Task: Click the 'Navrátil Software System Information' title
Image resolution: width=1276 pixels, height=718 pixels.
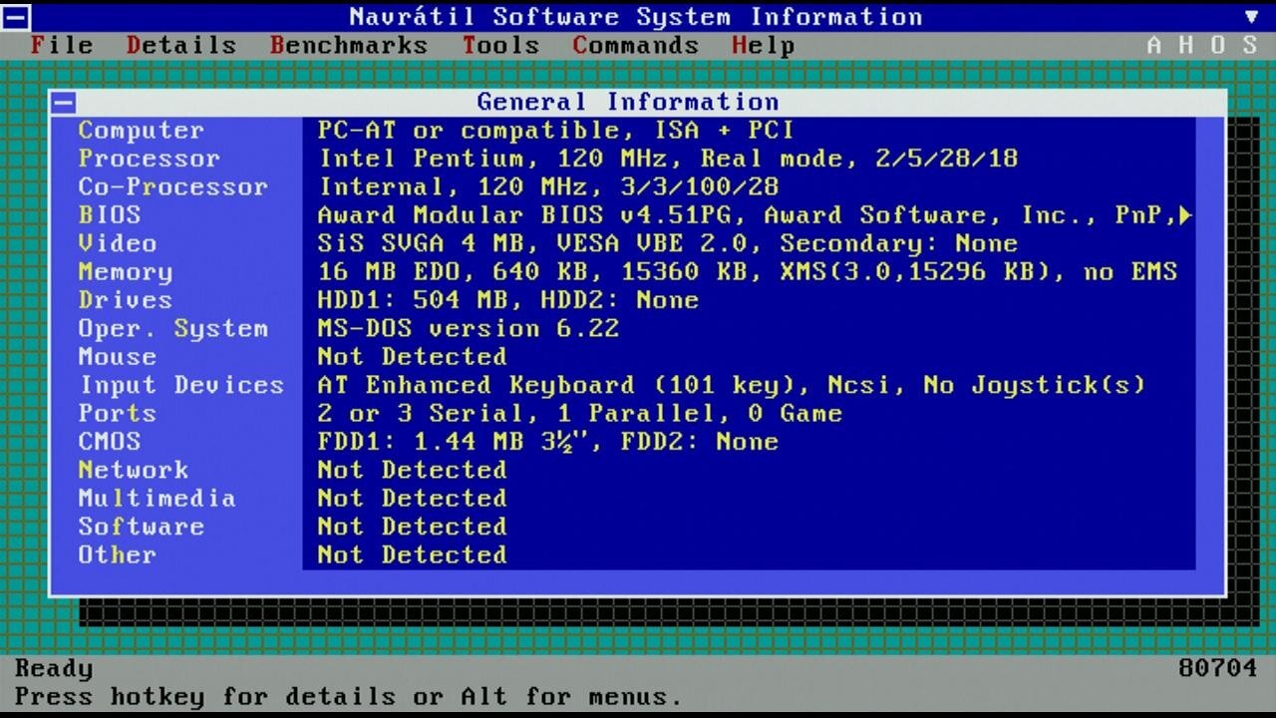Action: click(x=636, y=17)
